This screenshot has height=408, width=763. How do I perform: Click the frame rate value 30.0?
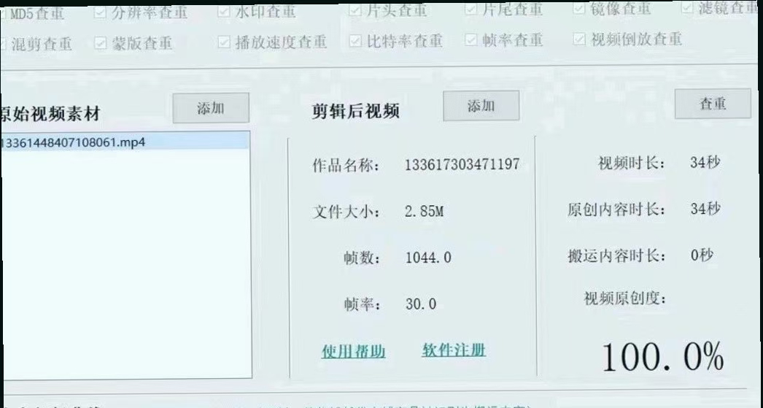[x=421, y=304]
